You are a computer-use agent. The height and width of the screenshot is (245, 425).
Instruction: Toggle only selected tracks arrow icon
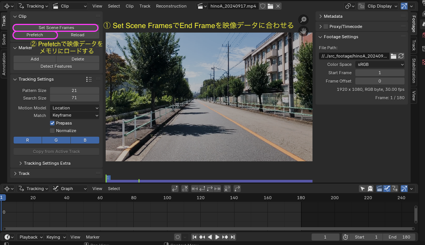pyautogui.click(x=362, y=189)
